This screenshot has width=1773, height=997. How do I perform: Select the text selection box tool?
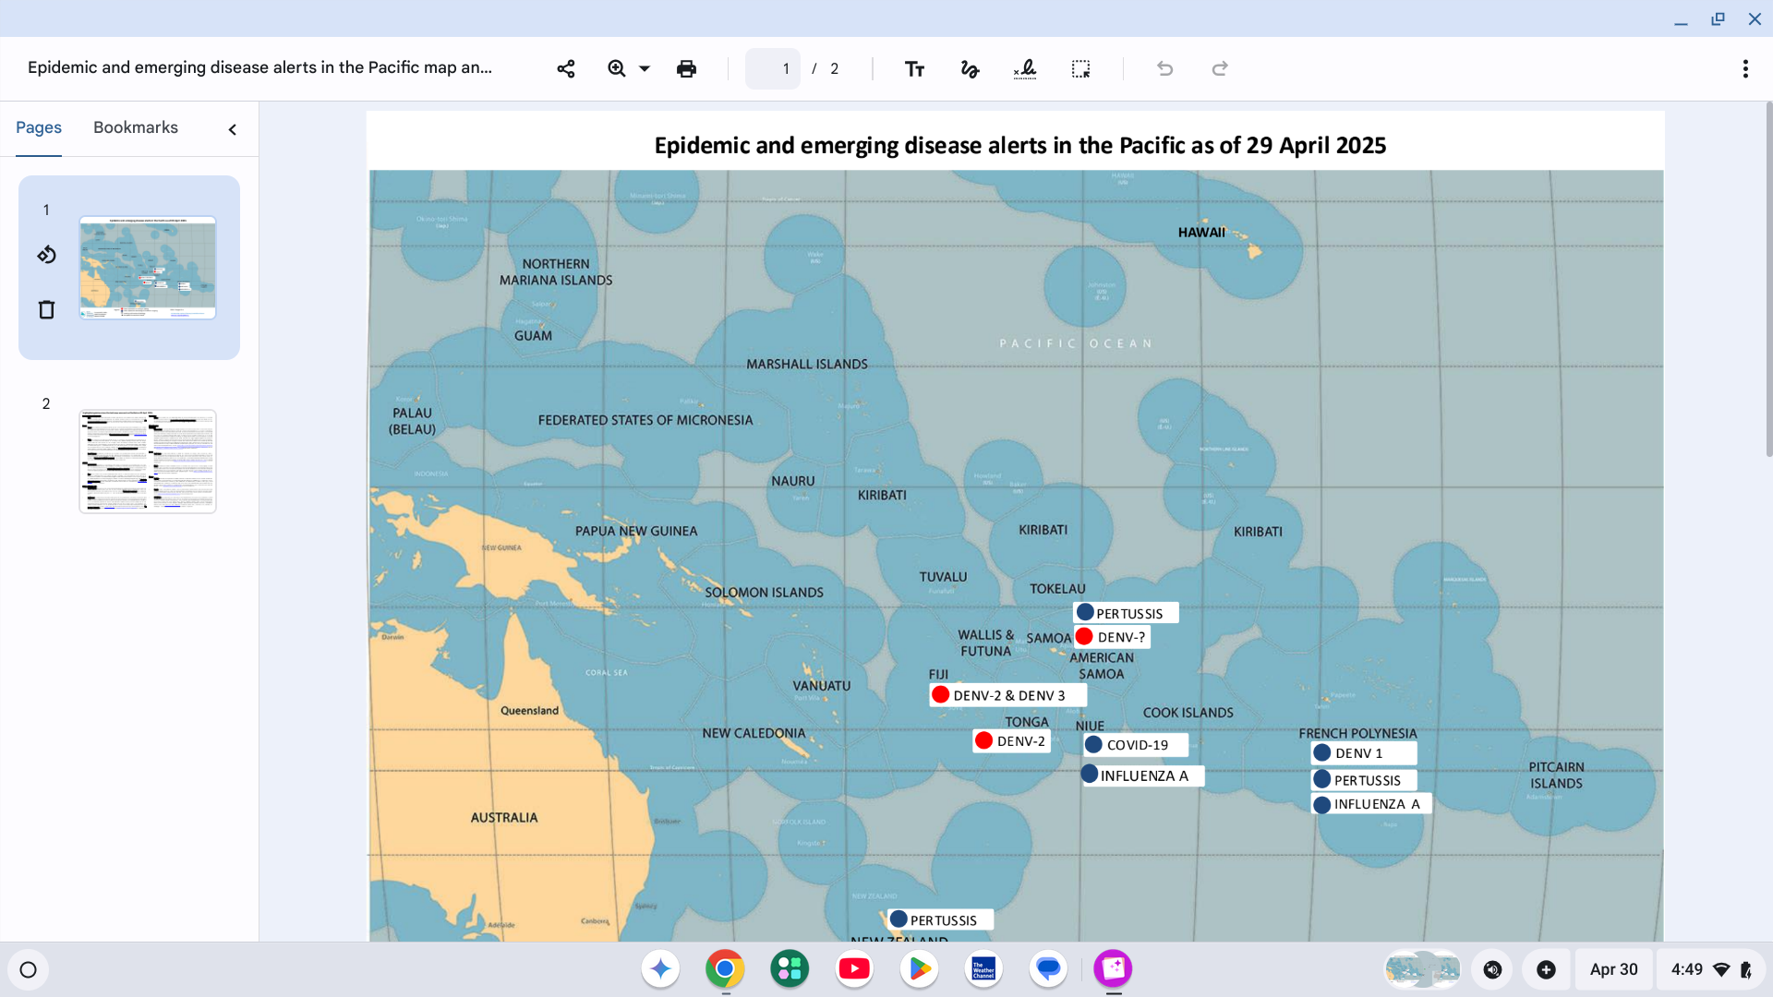[1080, 68]
